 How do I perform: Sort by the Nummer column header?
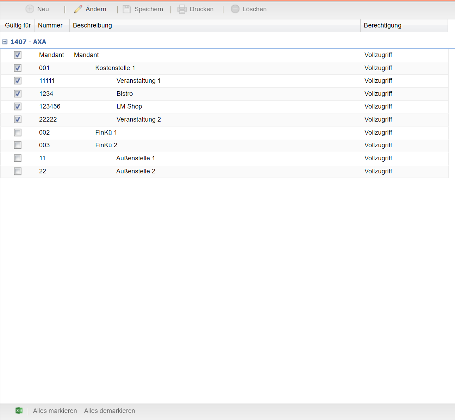point(50,25)
